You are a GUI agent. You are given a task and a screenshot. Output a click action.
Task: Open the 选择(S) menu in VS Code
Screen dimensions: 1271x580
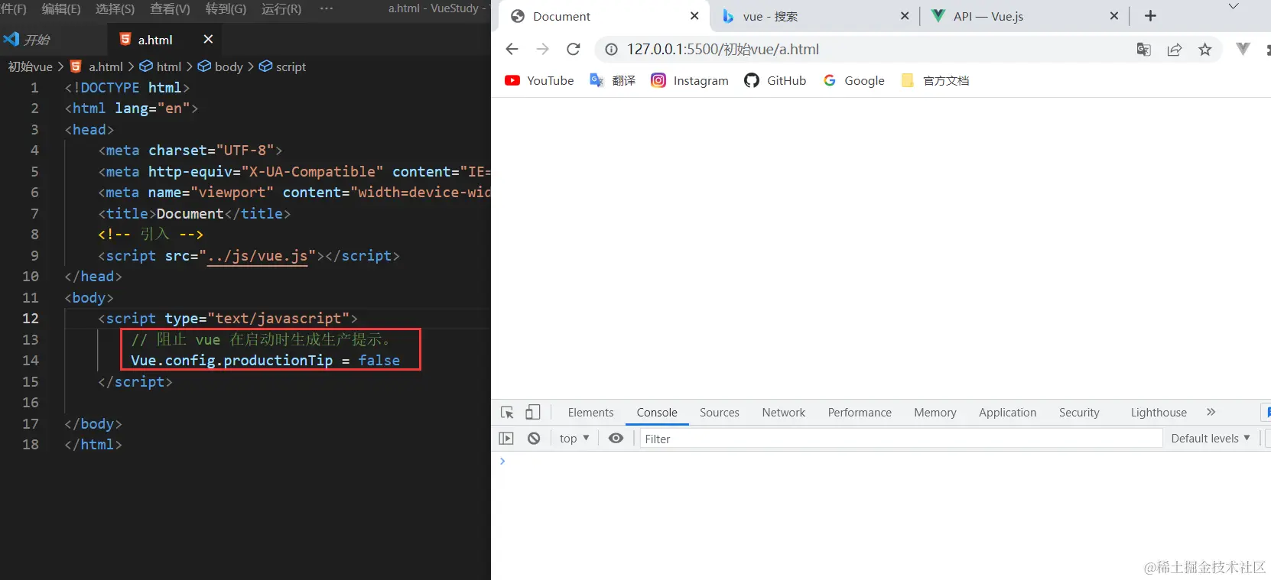tap(115, 9)
